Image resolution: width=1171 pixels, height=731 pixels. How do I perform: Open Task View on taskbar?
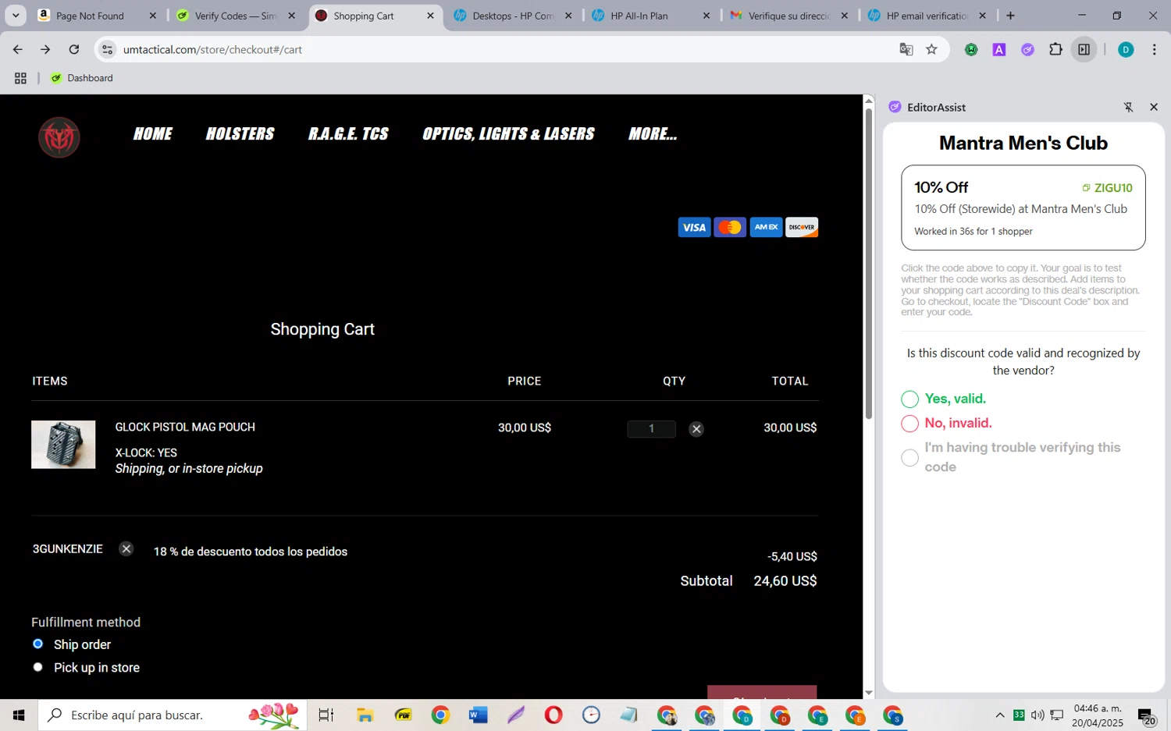pyautogui.click(x=326, y=715)
